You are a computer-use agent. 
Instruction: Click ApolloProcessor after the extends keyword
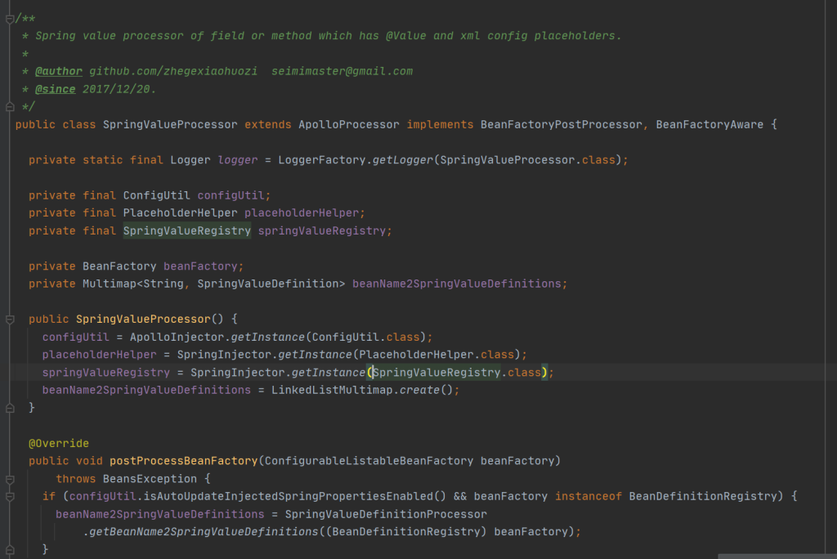[348, 124]
